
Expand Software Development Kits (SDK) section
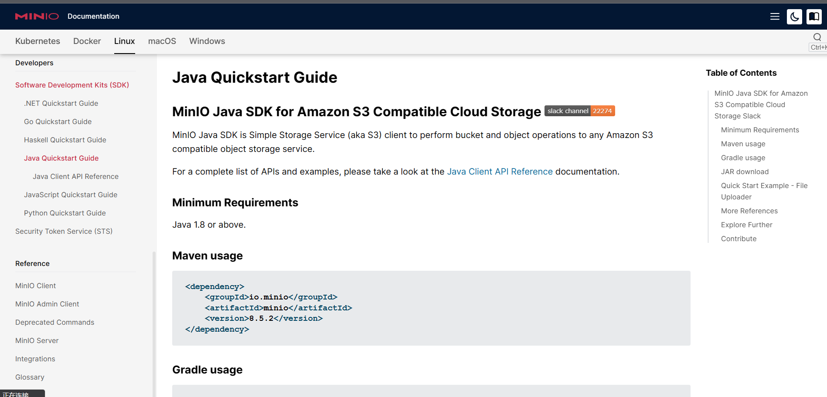72,85
